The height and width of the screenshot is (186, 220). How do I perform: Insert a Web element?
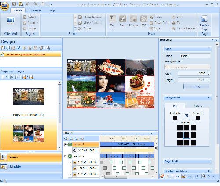tap(155, 29)
